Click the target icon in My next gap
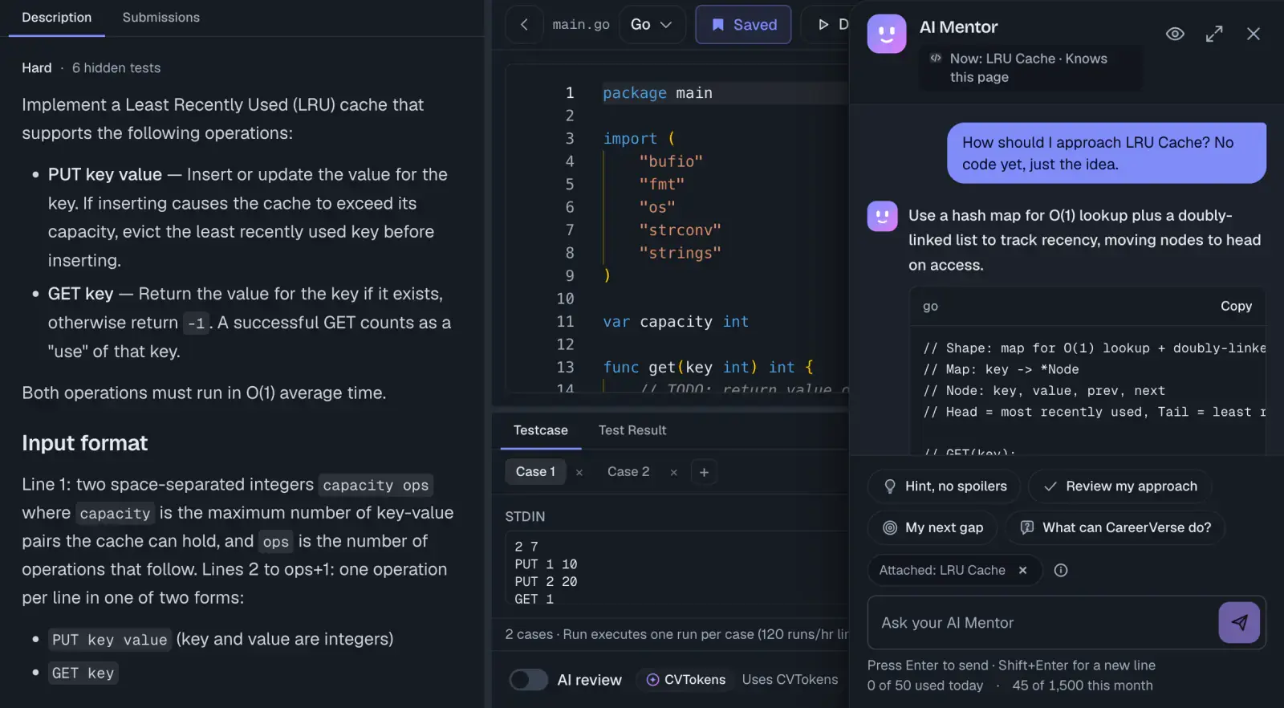This screenshot has height=708, width=1284. 889,527
